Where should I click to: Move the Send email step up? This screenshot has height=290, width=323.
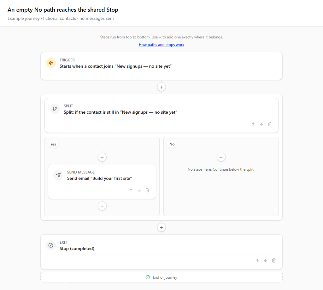pyautogui.click(x=131, y=190)
